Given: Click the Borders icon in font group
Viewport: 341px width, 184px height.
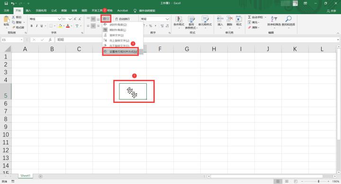Looking at the screenshot, I should (51, 26).
